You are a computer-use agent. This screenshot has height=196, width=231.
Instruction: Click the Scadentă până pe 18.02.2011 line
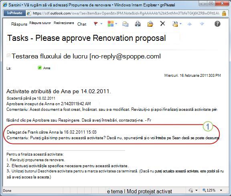tap(31, 98)
